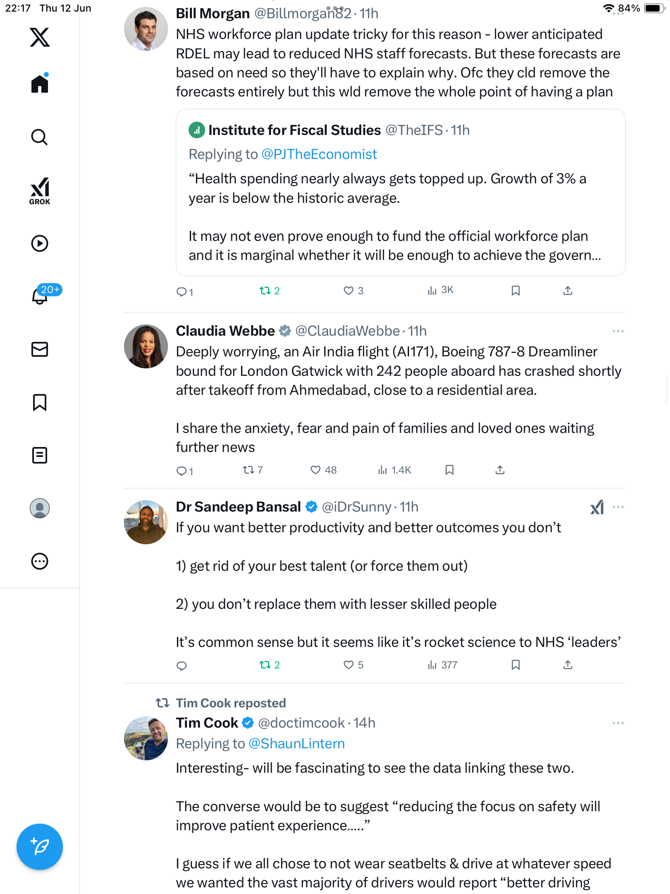Screen dimensions: 670x894
Task: Open more options on Tim Cook's post
Action: pyautogui.click(x=618, y=723)
